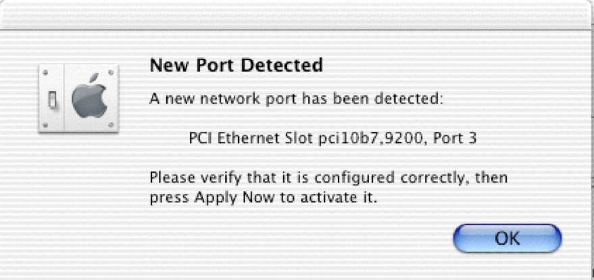Image resolution: width=594 pixels, height=280 pixels.
Task: Click the "Please verify" instruction line
Action: [x=328, y=178]
